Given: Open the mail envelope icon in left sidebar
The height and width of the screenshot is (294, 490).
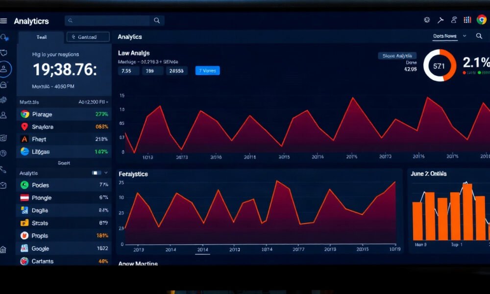Looking at the screenshot, I should [x=3, y=186].
